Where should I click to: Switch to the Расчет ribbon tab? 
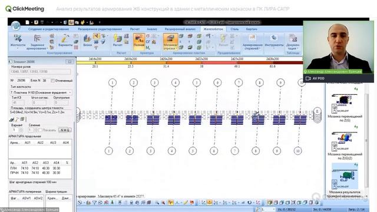click(x=135, y=29)
